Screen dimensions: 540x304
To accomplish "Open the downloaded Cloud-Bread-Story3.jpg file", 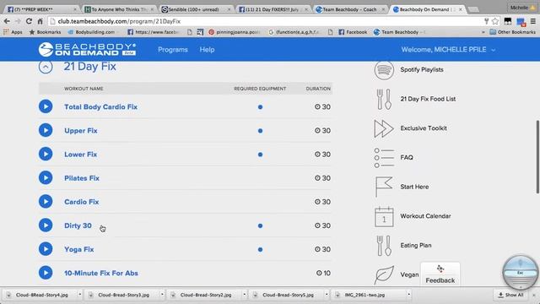I will click(121, 295).
